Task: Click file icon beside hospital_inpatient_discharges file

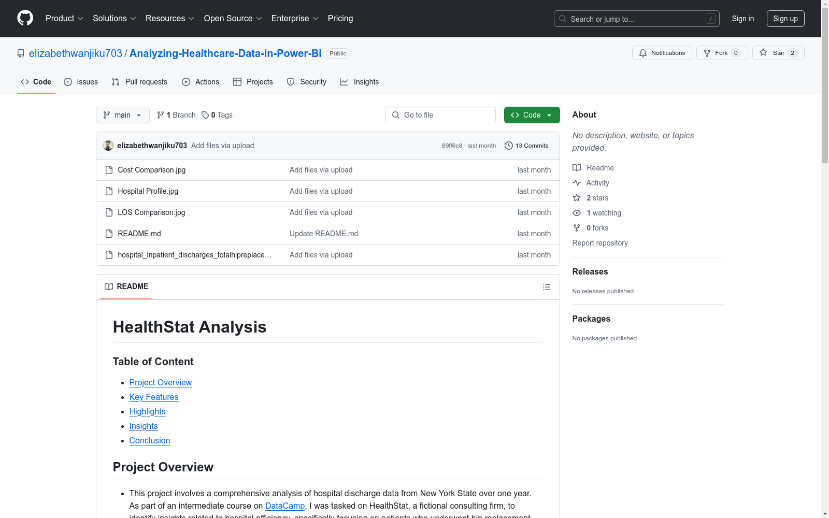Action: coord(109,255)
